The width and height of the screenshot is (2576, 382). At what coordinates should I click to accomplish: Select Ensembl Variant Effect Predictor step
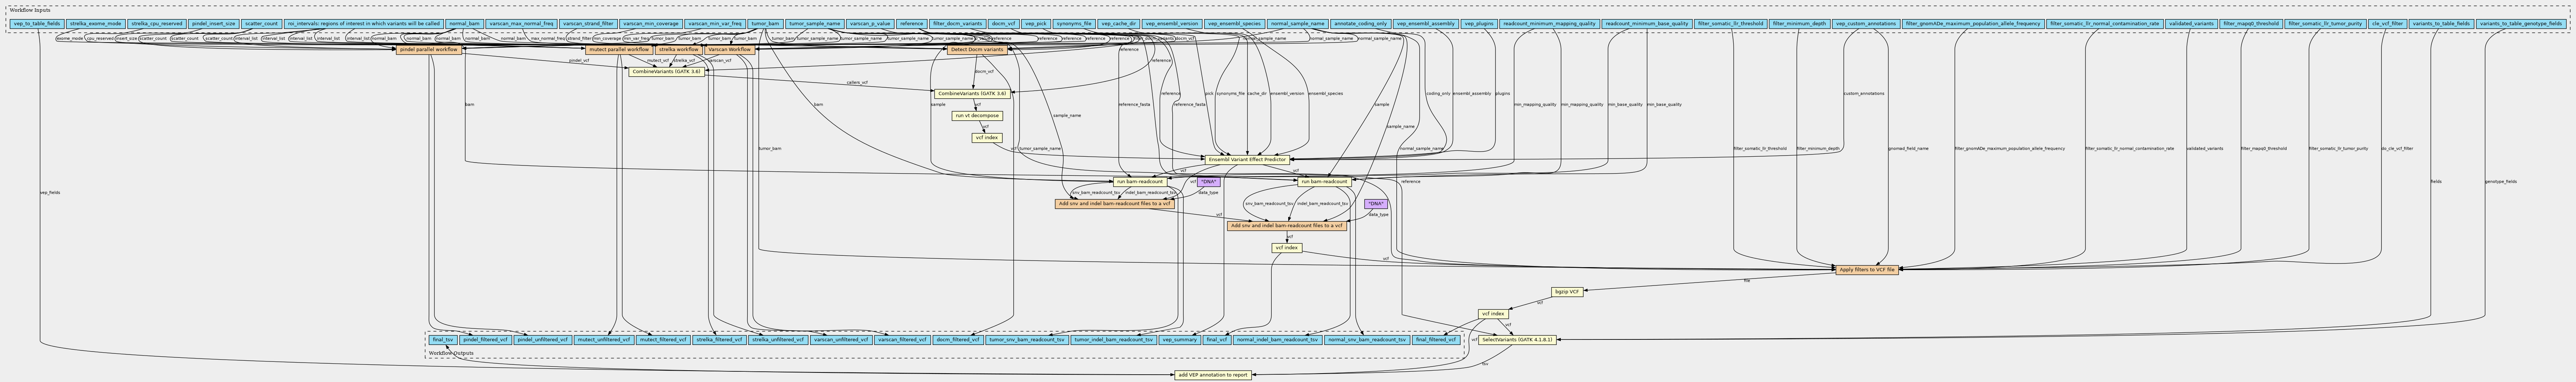[1247, 160]
